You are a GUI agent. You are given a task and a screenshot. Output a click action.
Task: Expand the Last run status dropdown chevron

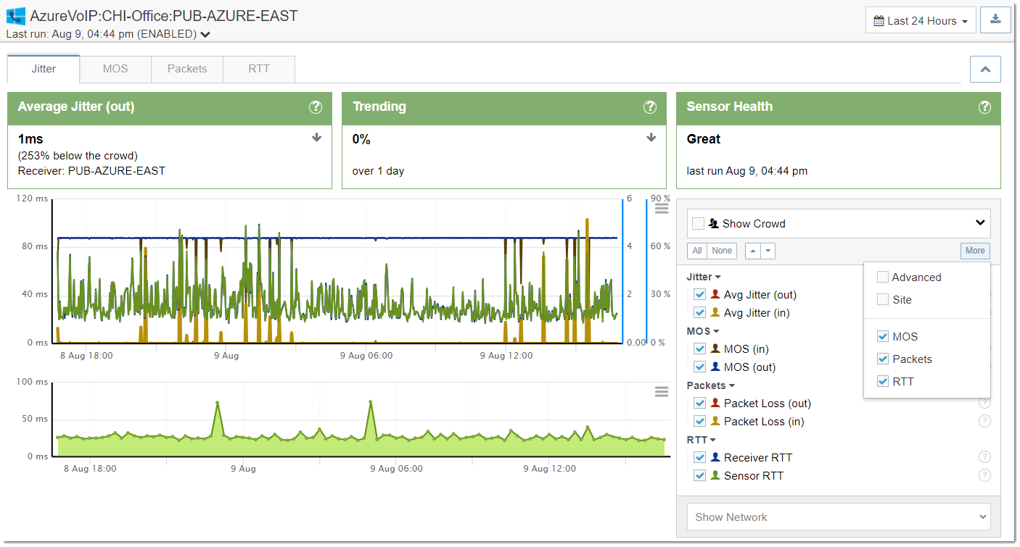coord(205,34)
